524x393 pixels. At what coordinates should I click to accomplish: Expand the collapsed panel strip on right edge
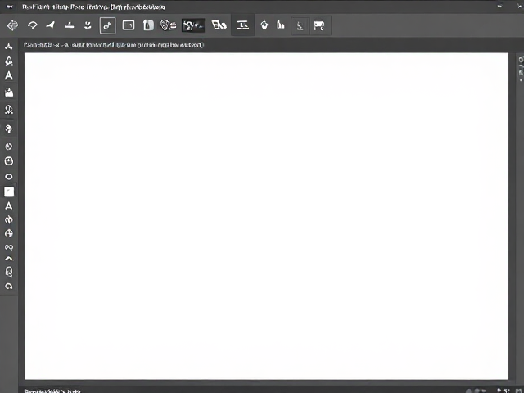pos(521,70)
